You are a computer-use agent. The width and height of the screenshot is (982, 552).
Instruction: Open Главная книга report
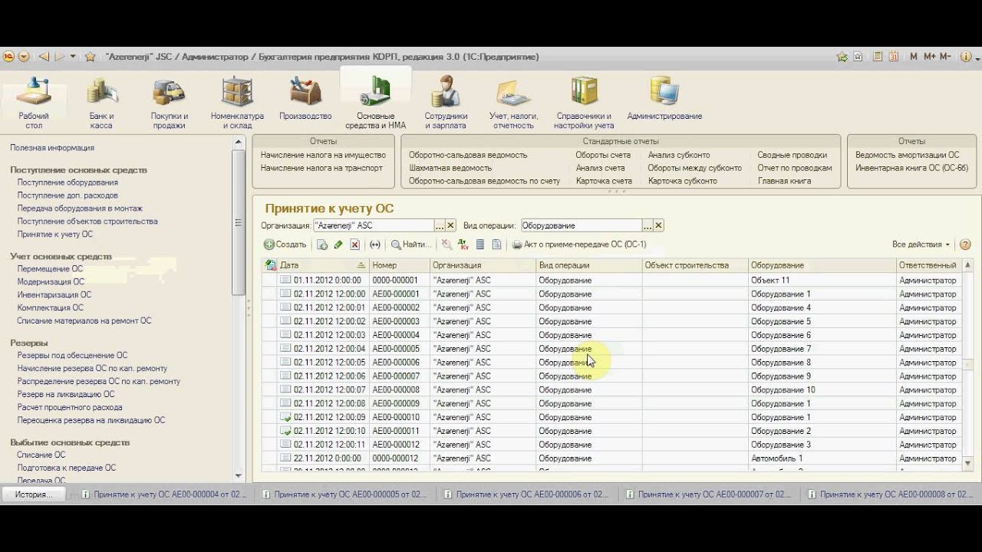pos(784,181)
